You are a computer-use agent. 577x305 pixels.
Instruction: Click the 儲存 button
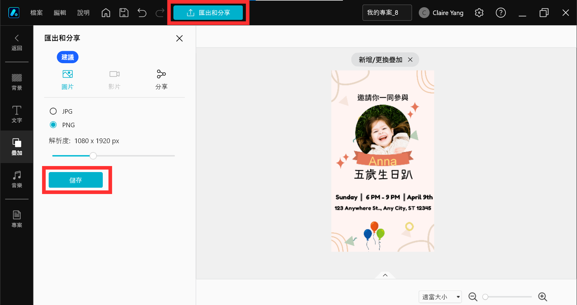pos(76,180)
